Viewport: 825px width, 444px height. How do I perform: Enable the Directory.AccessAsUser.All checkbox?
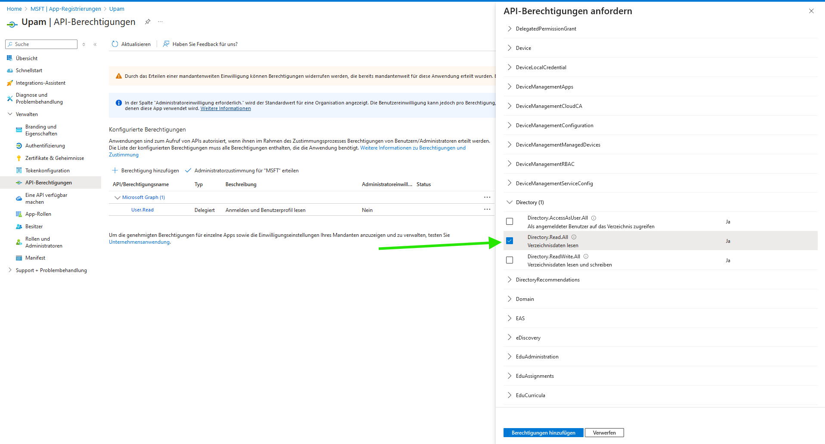(510, 221)
